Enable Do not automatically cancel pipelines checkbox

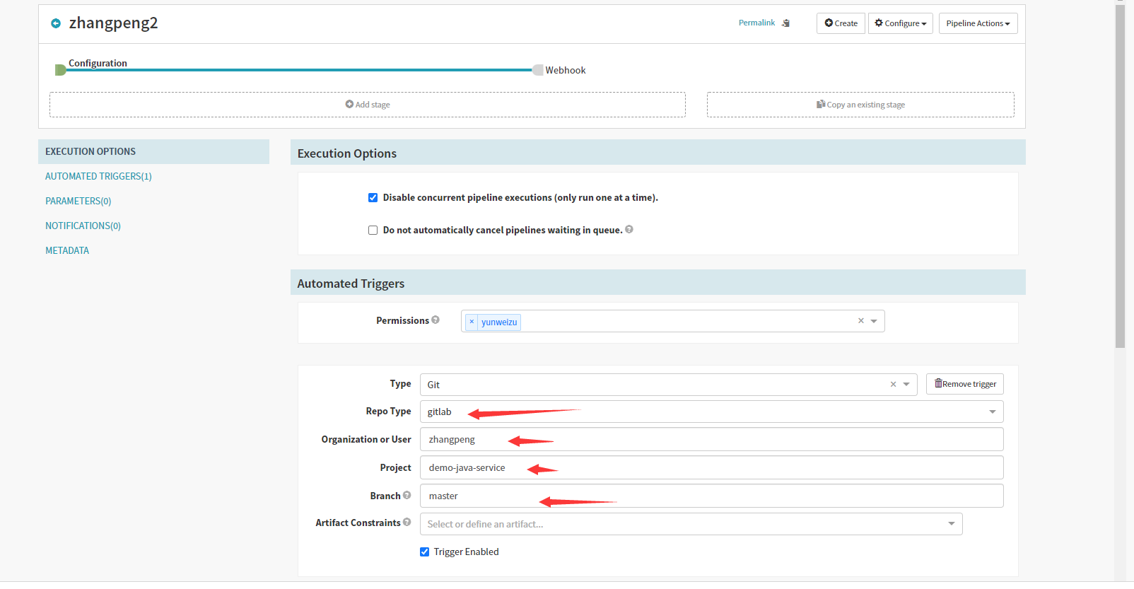tap(373, 230)
